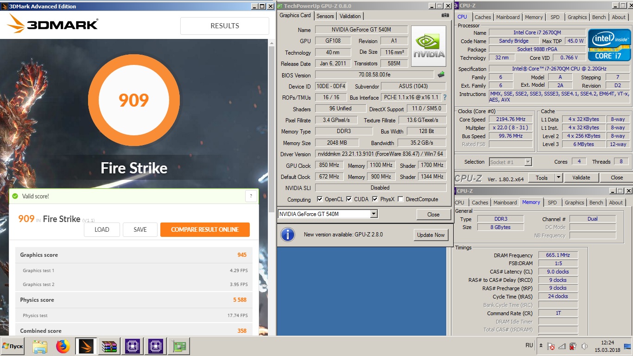Click the BIOS Version field 70.08.58.00.fe

tap(374, 75)
